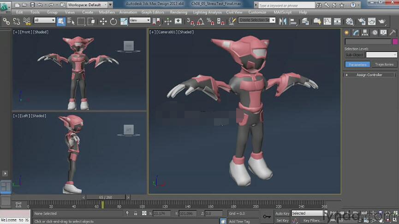Toggle the Selection Lock icon
The width and height of the screenshot is (399, 224).
(x=135, y=213)
